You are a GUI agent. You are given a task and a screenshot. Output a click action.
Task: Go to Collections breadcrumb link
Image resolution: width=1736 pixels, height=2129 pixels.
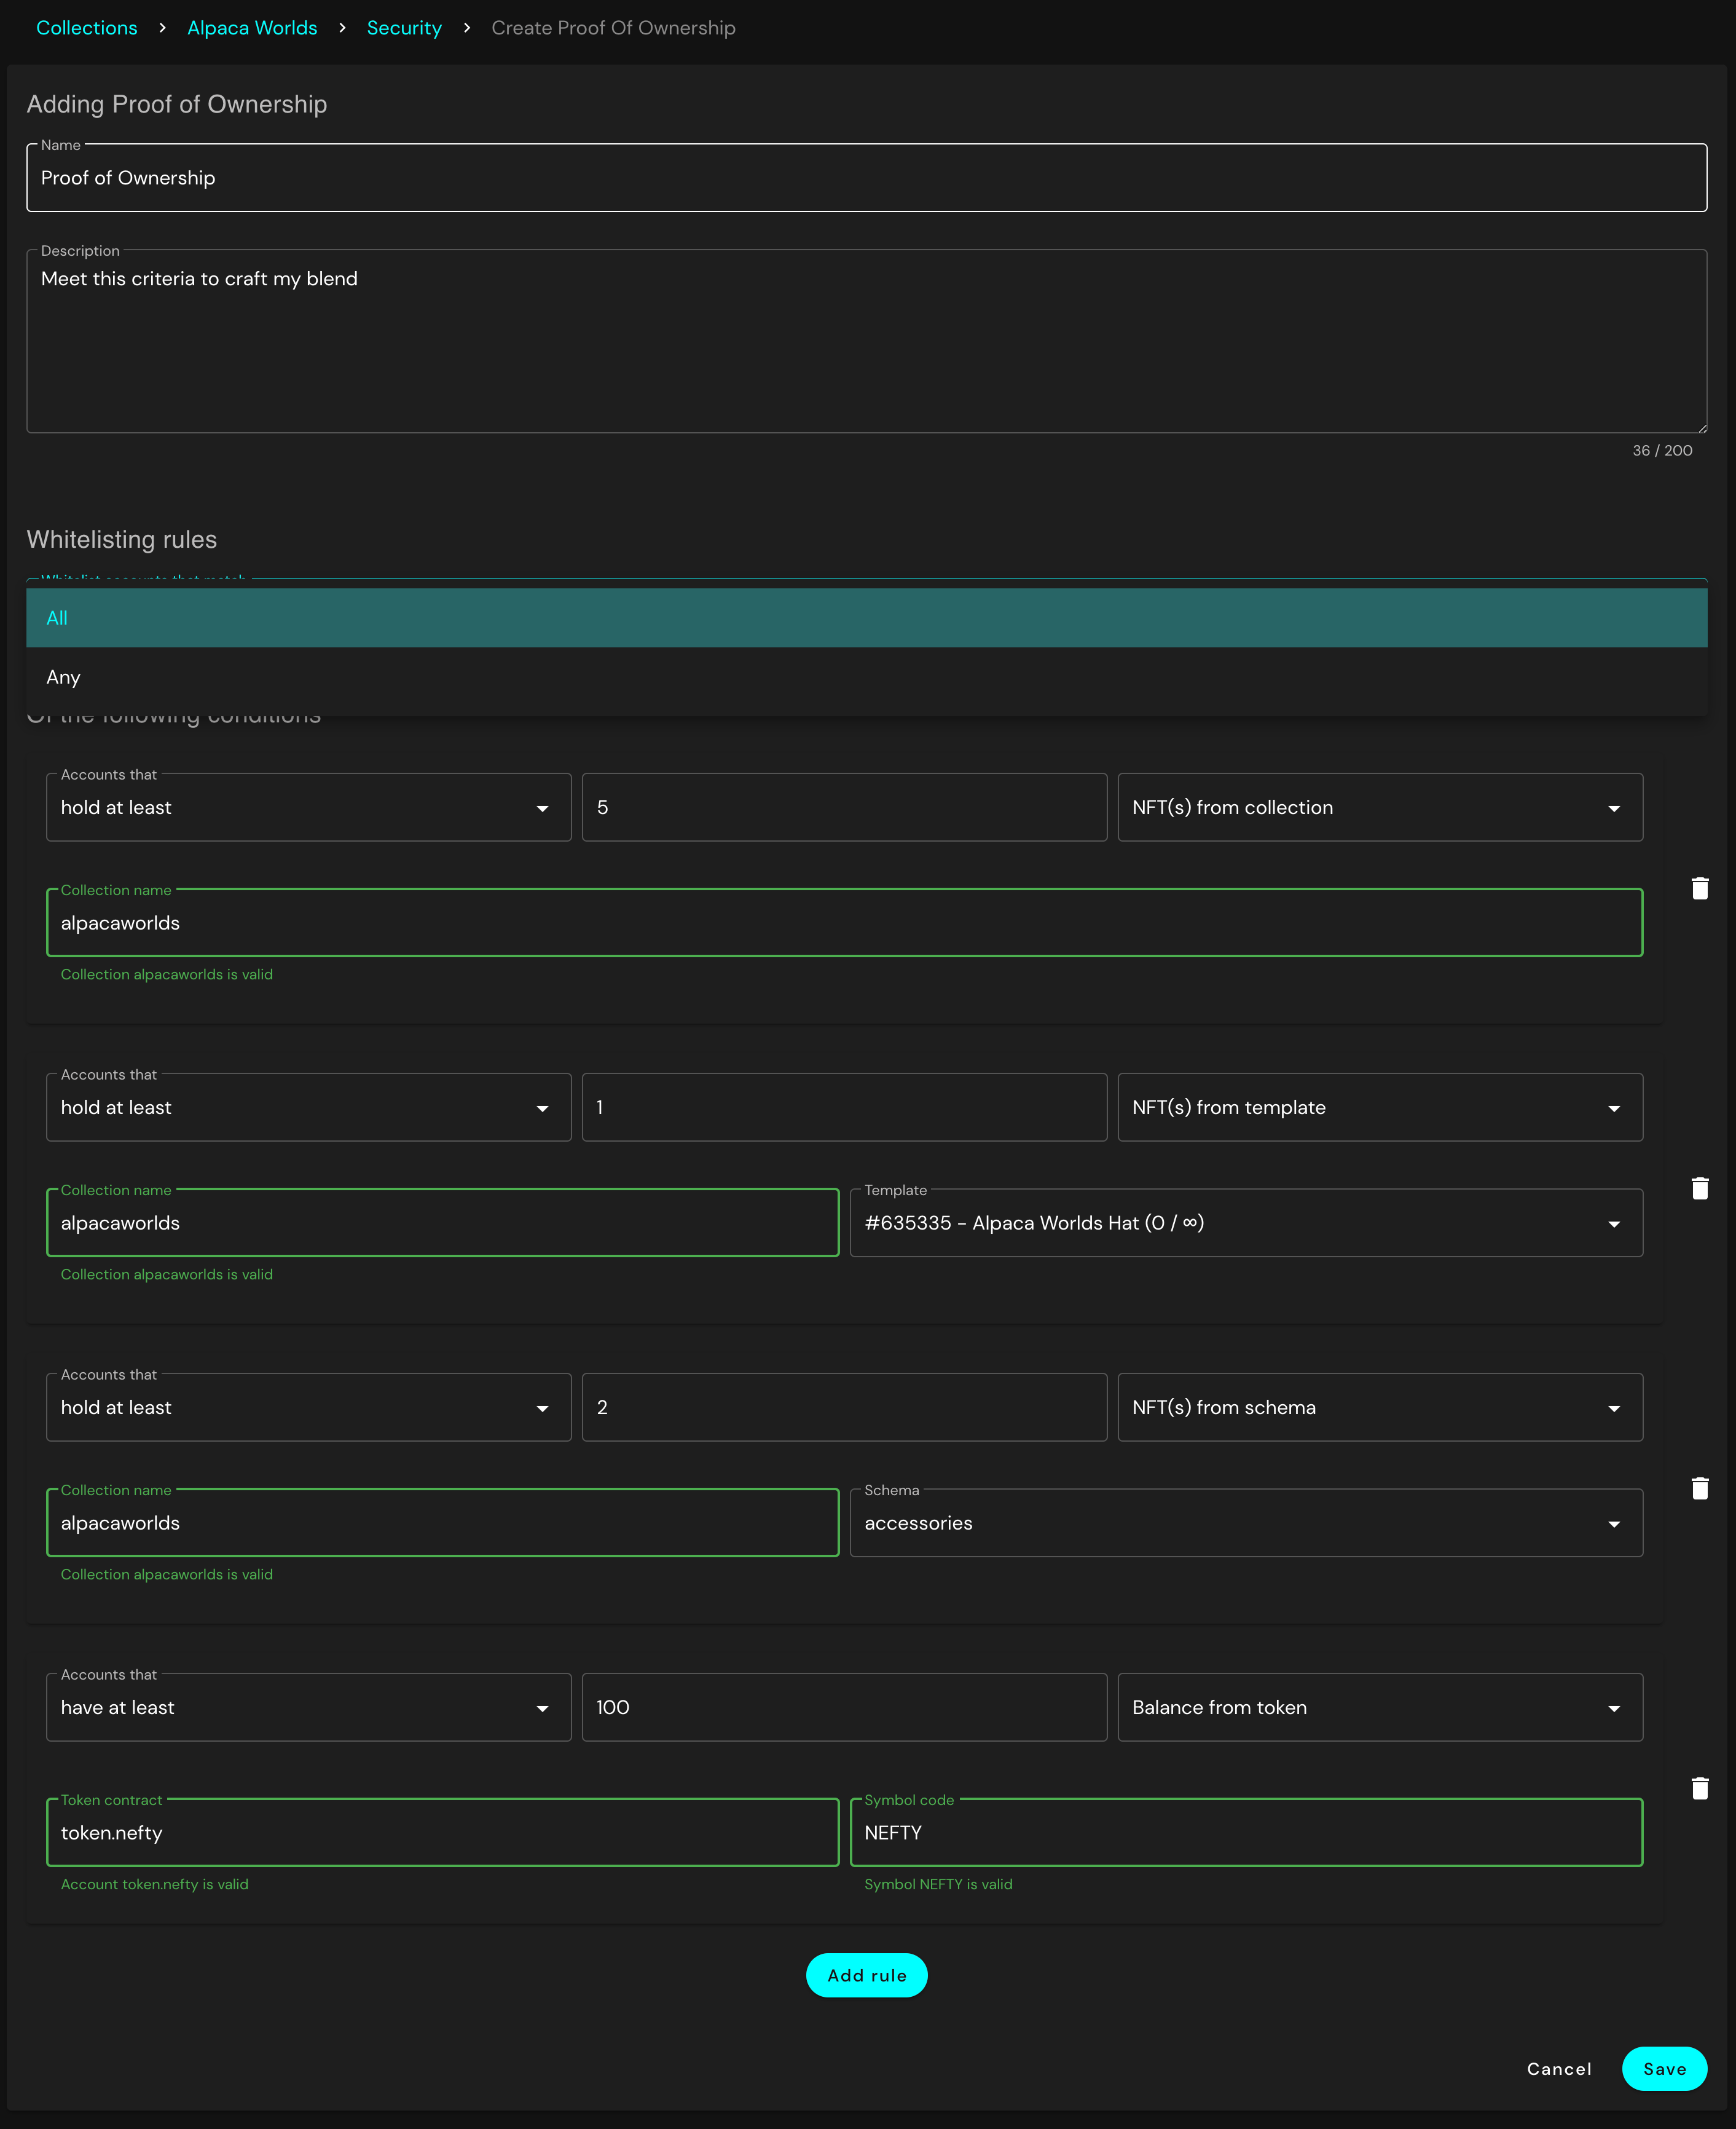(x=87, y=28)
